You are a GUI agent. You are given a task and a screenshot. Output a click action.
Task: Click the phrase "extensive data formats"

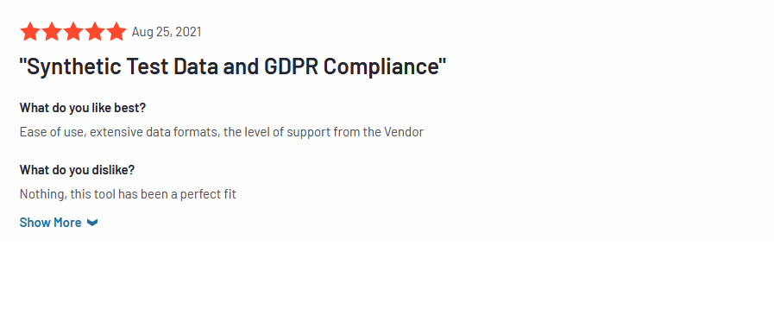(x=155, y=132)
